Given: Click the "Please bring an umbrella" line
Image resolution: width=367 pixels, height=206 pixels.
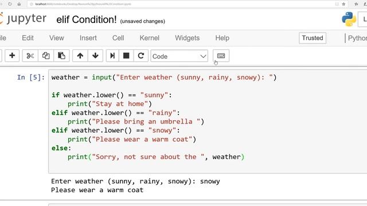Looking at the screenshot, I should pyautogui.click(x=136, y=122).
